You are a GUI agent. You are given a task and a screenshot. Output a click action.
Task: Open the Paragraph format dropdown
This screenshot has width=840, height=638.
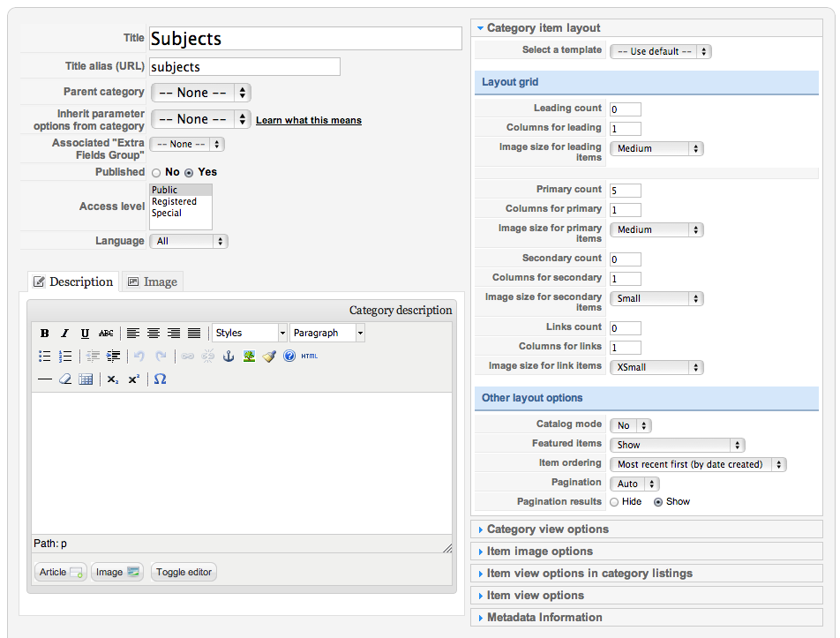pos(327,334)
